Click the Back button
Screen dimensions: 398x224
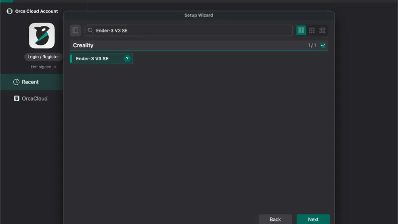(x=275, y=219)
